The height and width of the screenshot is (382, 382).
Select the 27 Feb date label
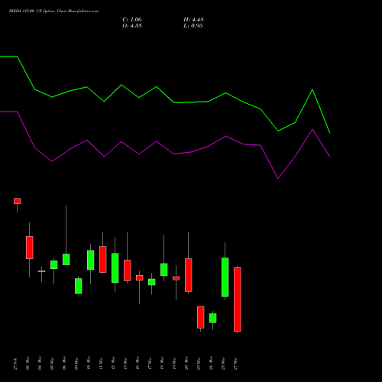coord(15,364)
